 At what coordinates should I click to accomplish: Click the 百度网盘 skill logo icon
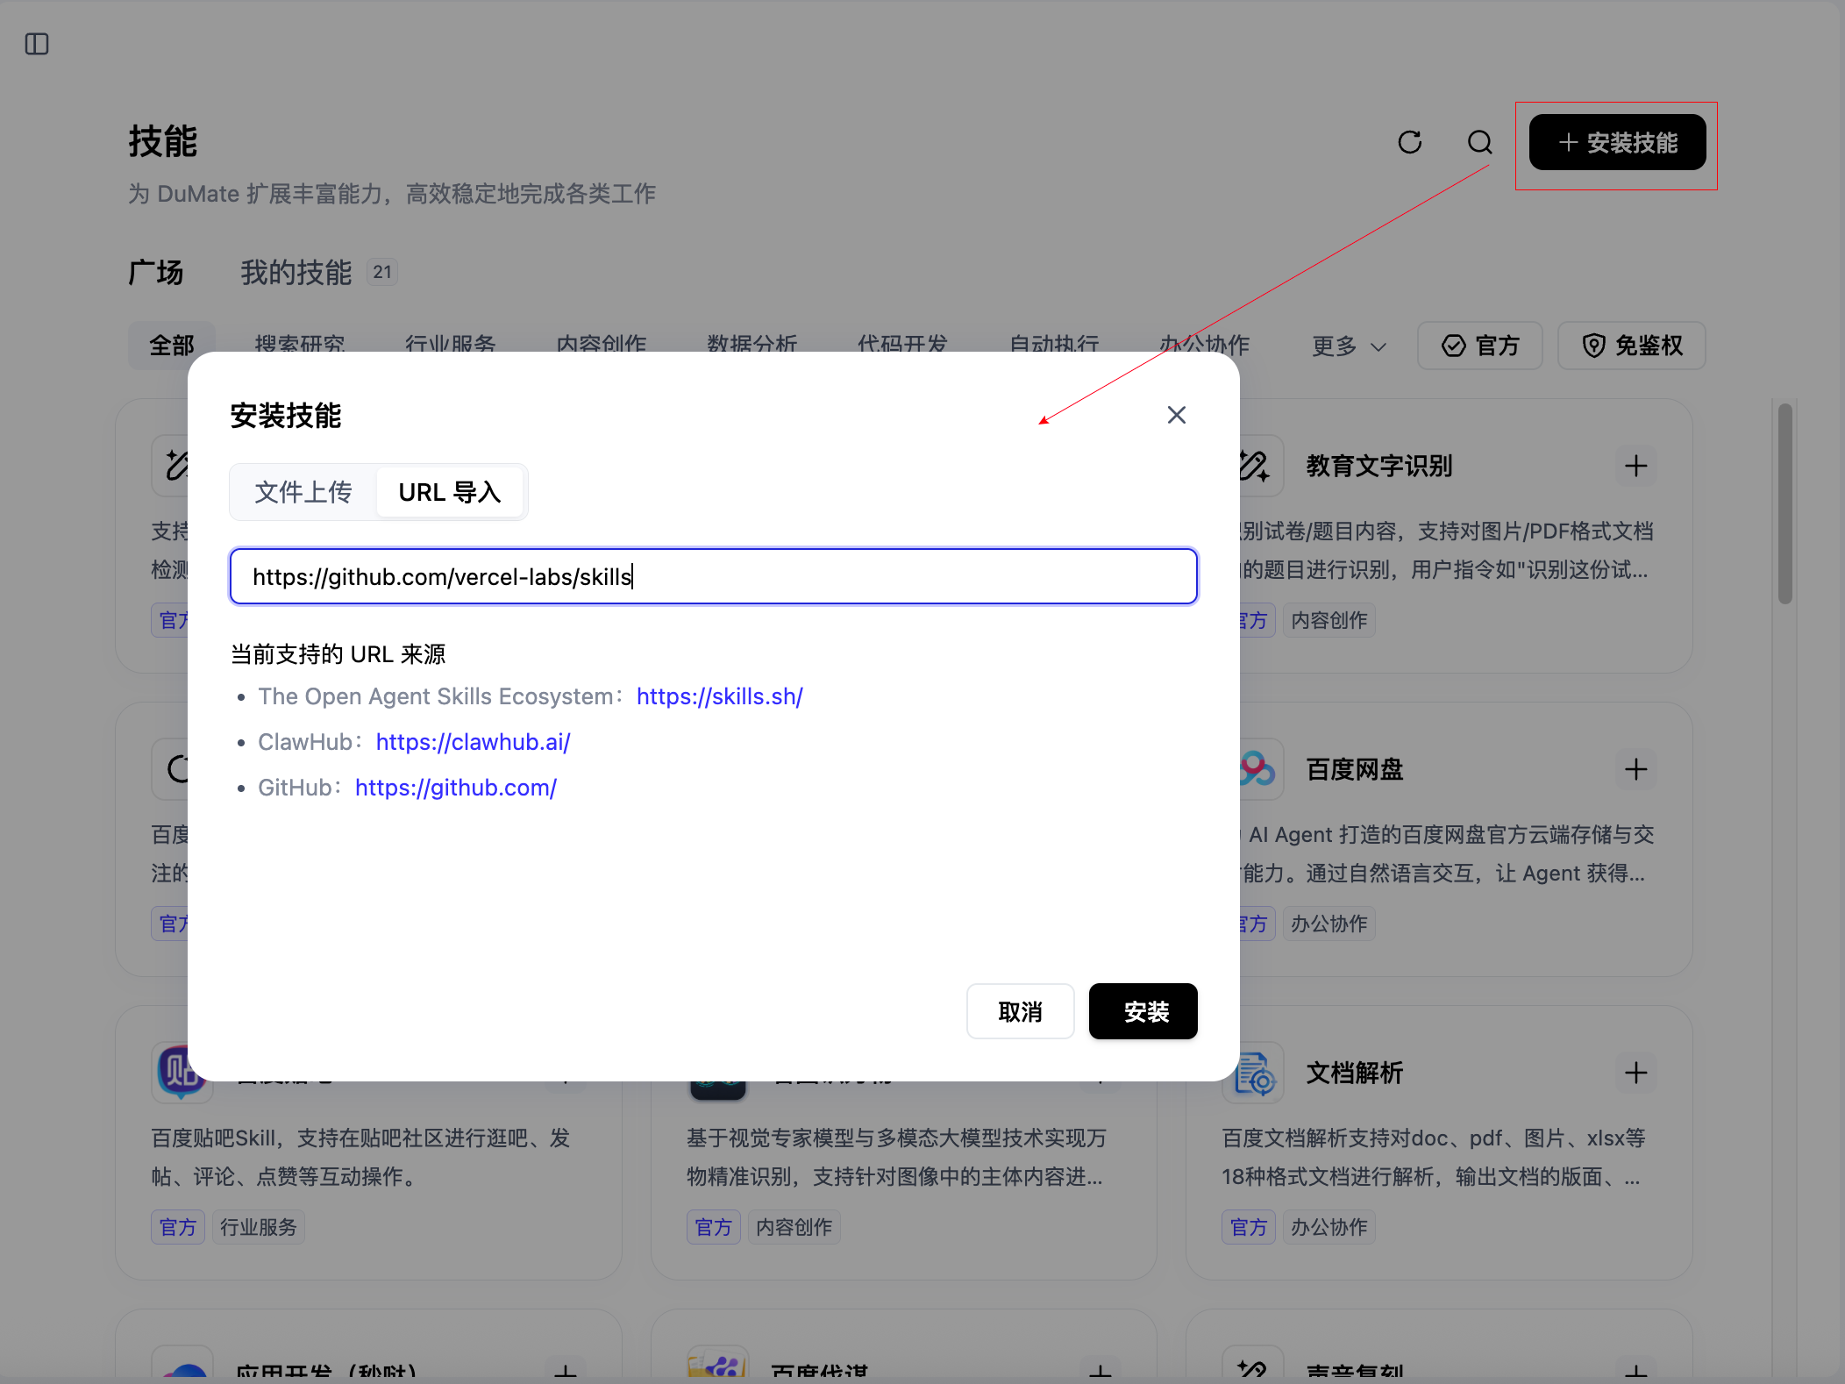[x=1259, y=769]
